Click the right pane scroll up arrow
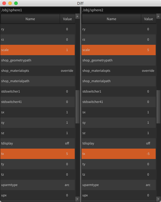 pos(158,16)
